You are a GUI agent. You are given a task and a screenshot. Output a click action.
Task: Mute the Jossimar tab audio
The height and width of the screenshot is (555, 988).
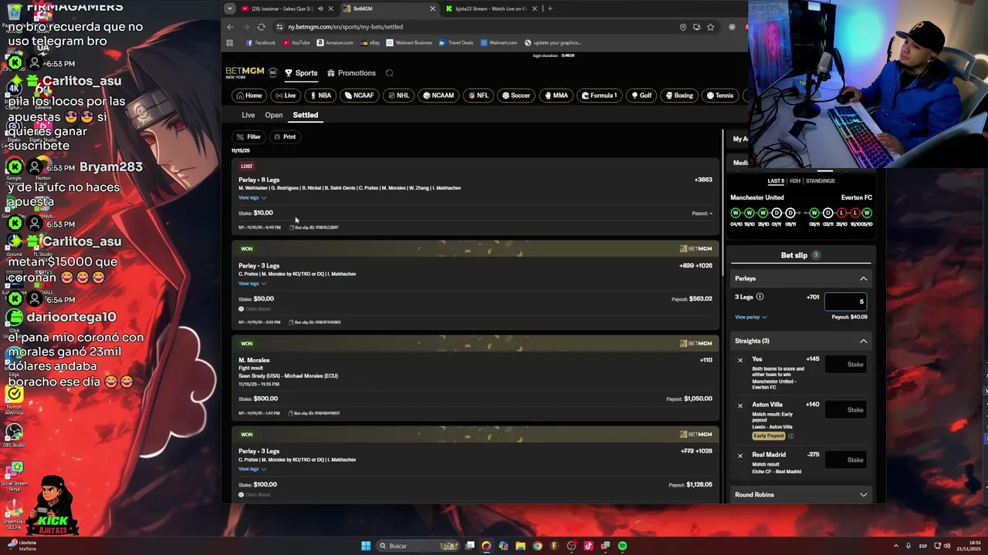point(320,8)
